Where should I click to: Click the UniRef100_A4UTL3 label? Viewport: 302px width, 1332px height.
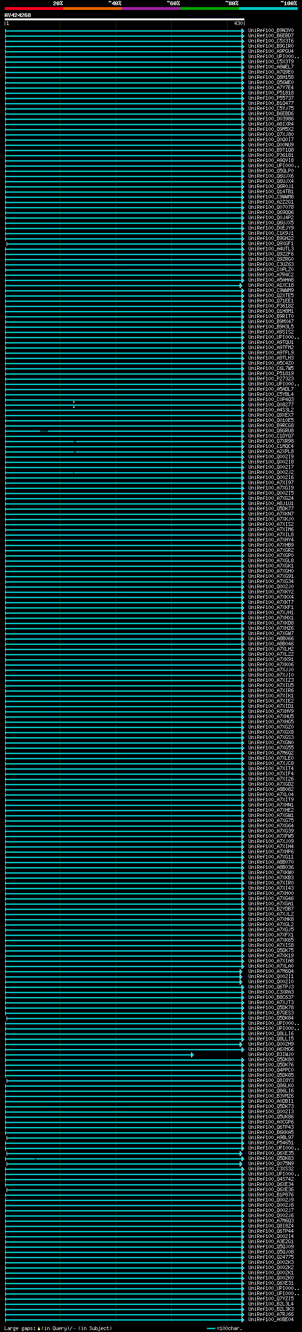click(x=271, y=249)
